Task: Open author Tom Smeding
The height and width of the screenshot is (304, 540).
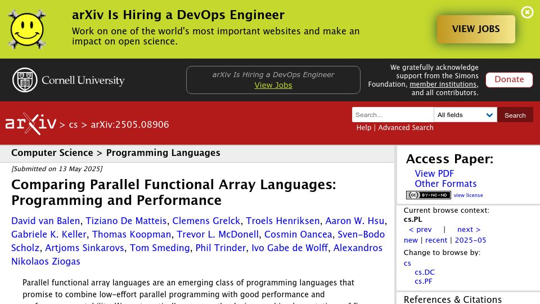Action: [160, 248]
